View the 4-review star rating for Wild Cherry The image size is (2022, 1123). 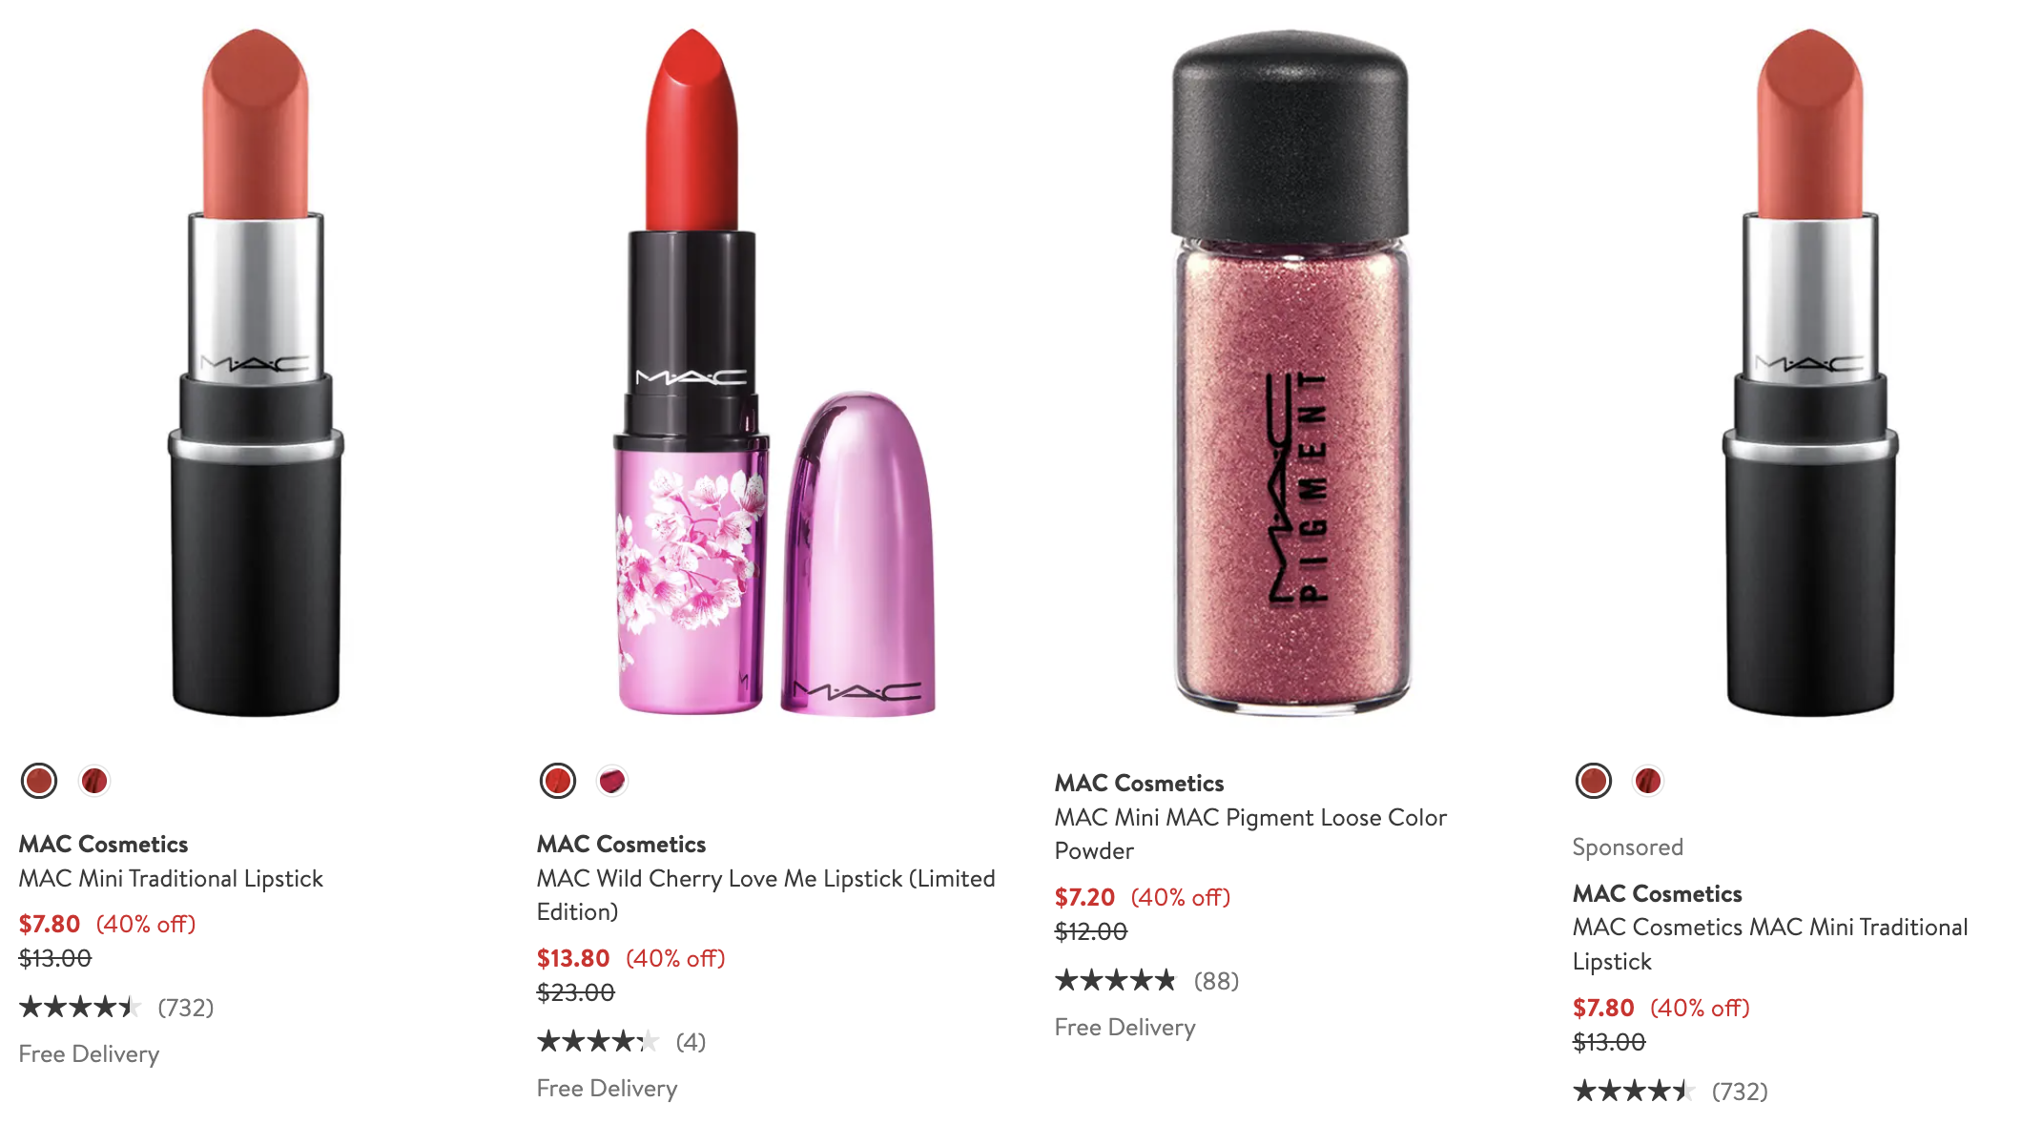click(622, 1041)
